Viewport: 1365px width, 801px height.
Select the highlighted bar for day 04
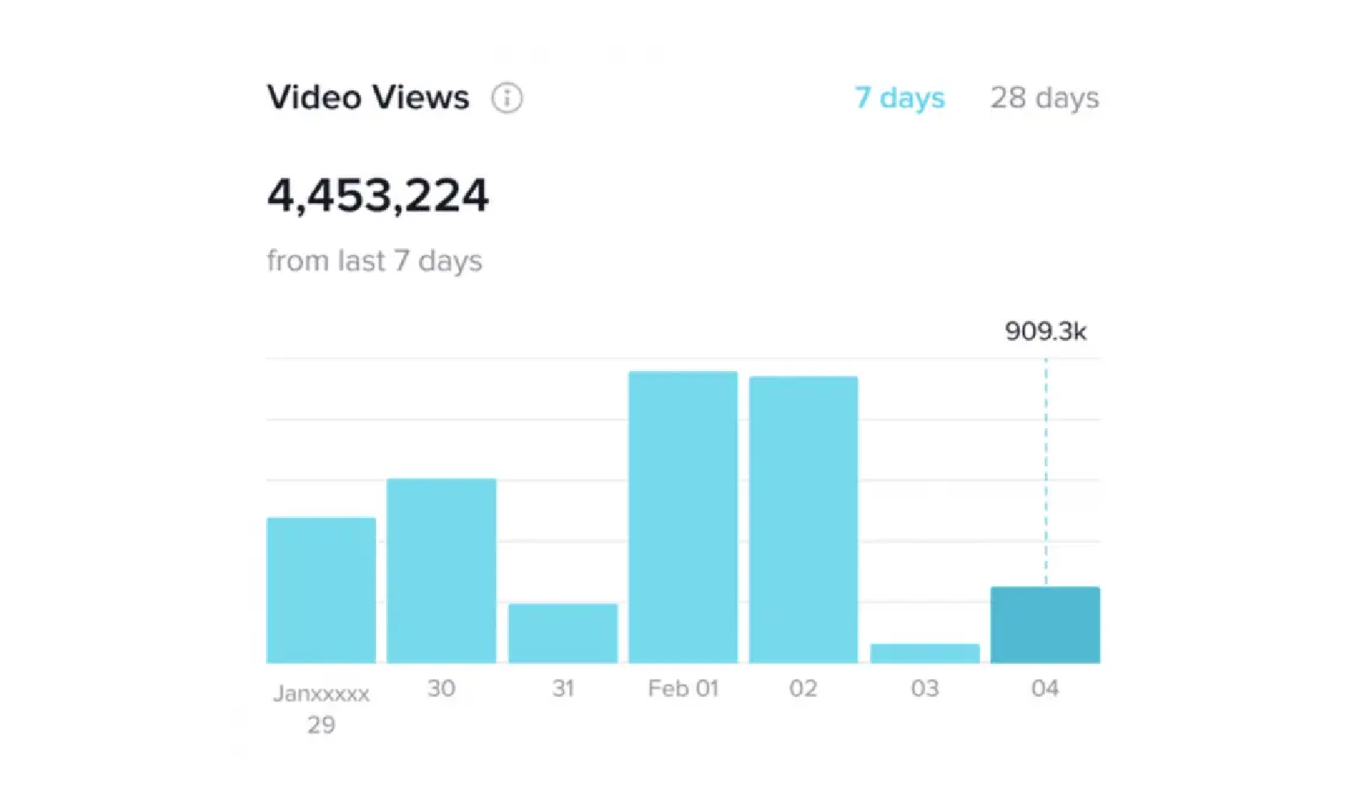coord(1045,625)
